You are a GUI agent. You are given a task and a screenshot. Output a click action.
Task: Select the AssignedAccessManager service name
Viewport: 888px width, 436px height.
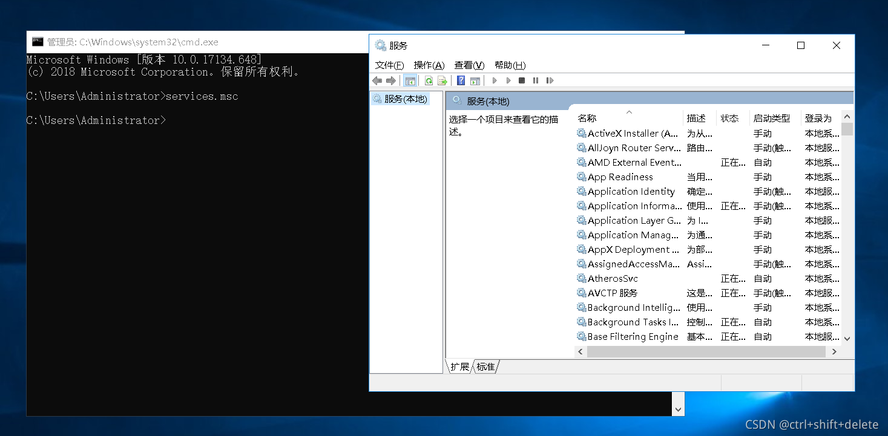click(x=634, y=264)
